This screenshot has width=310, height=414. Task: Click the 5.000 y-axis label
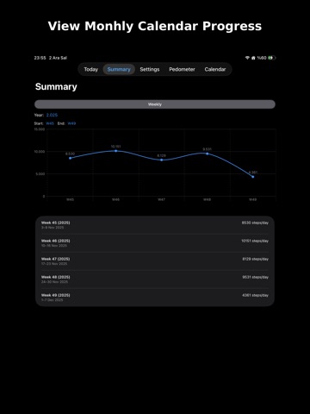coord(40,174)
